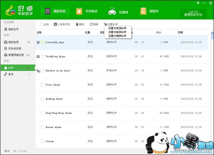214x155 pixels.
Task: Click the 管理我的手机 device button
Action: pyautogui.click(x=193, y=13)
